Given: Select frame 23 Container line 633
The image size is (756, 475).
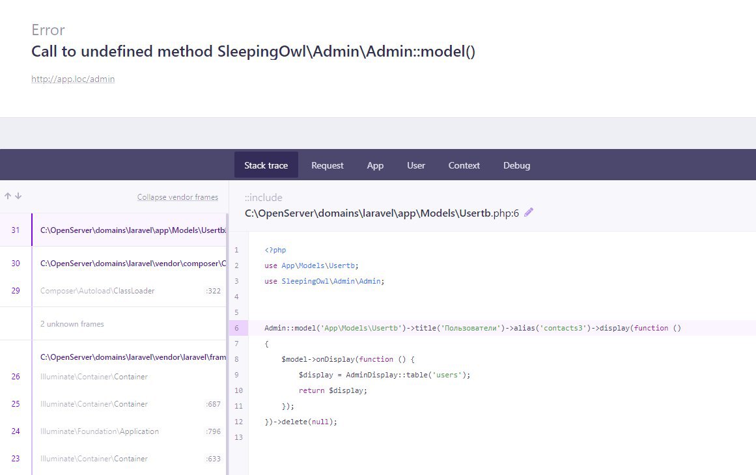Looking at the screenshot, I should pyautogui.click(x=113, y=459).
